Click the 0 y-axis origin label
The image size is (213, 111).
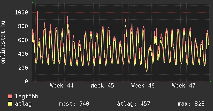[26, 82]
